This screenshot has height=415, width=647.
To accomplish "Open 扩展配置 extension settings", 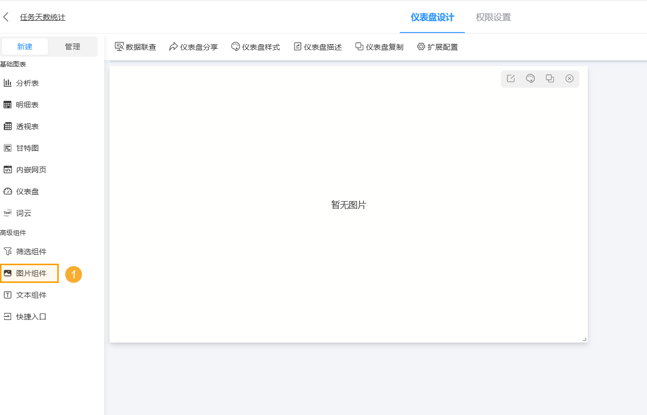I will coord(437,46).
